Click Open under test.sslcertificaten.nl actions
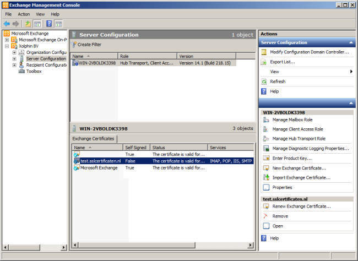This screenshot has width=358, height=261. pyautogui.click(x=278, y=226)
